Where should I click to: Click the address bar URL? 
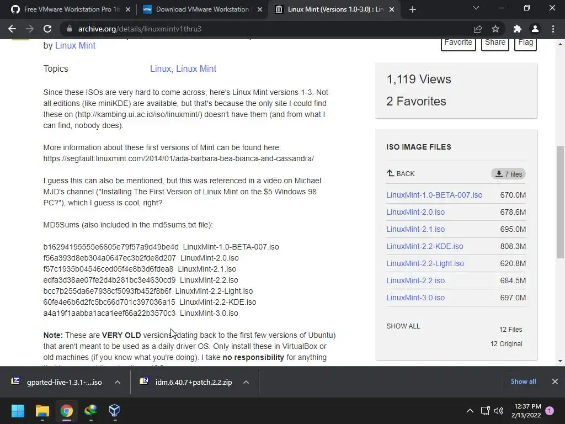(140, 29)
